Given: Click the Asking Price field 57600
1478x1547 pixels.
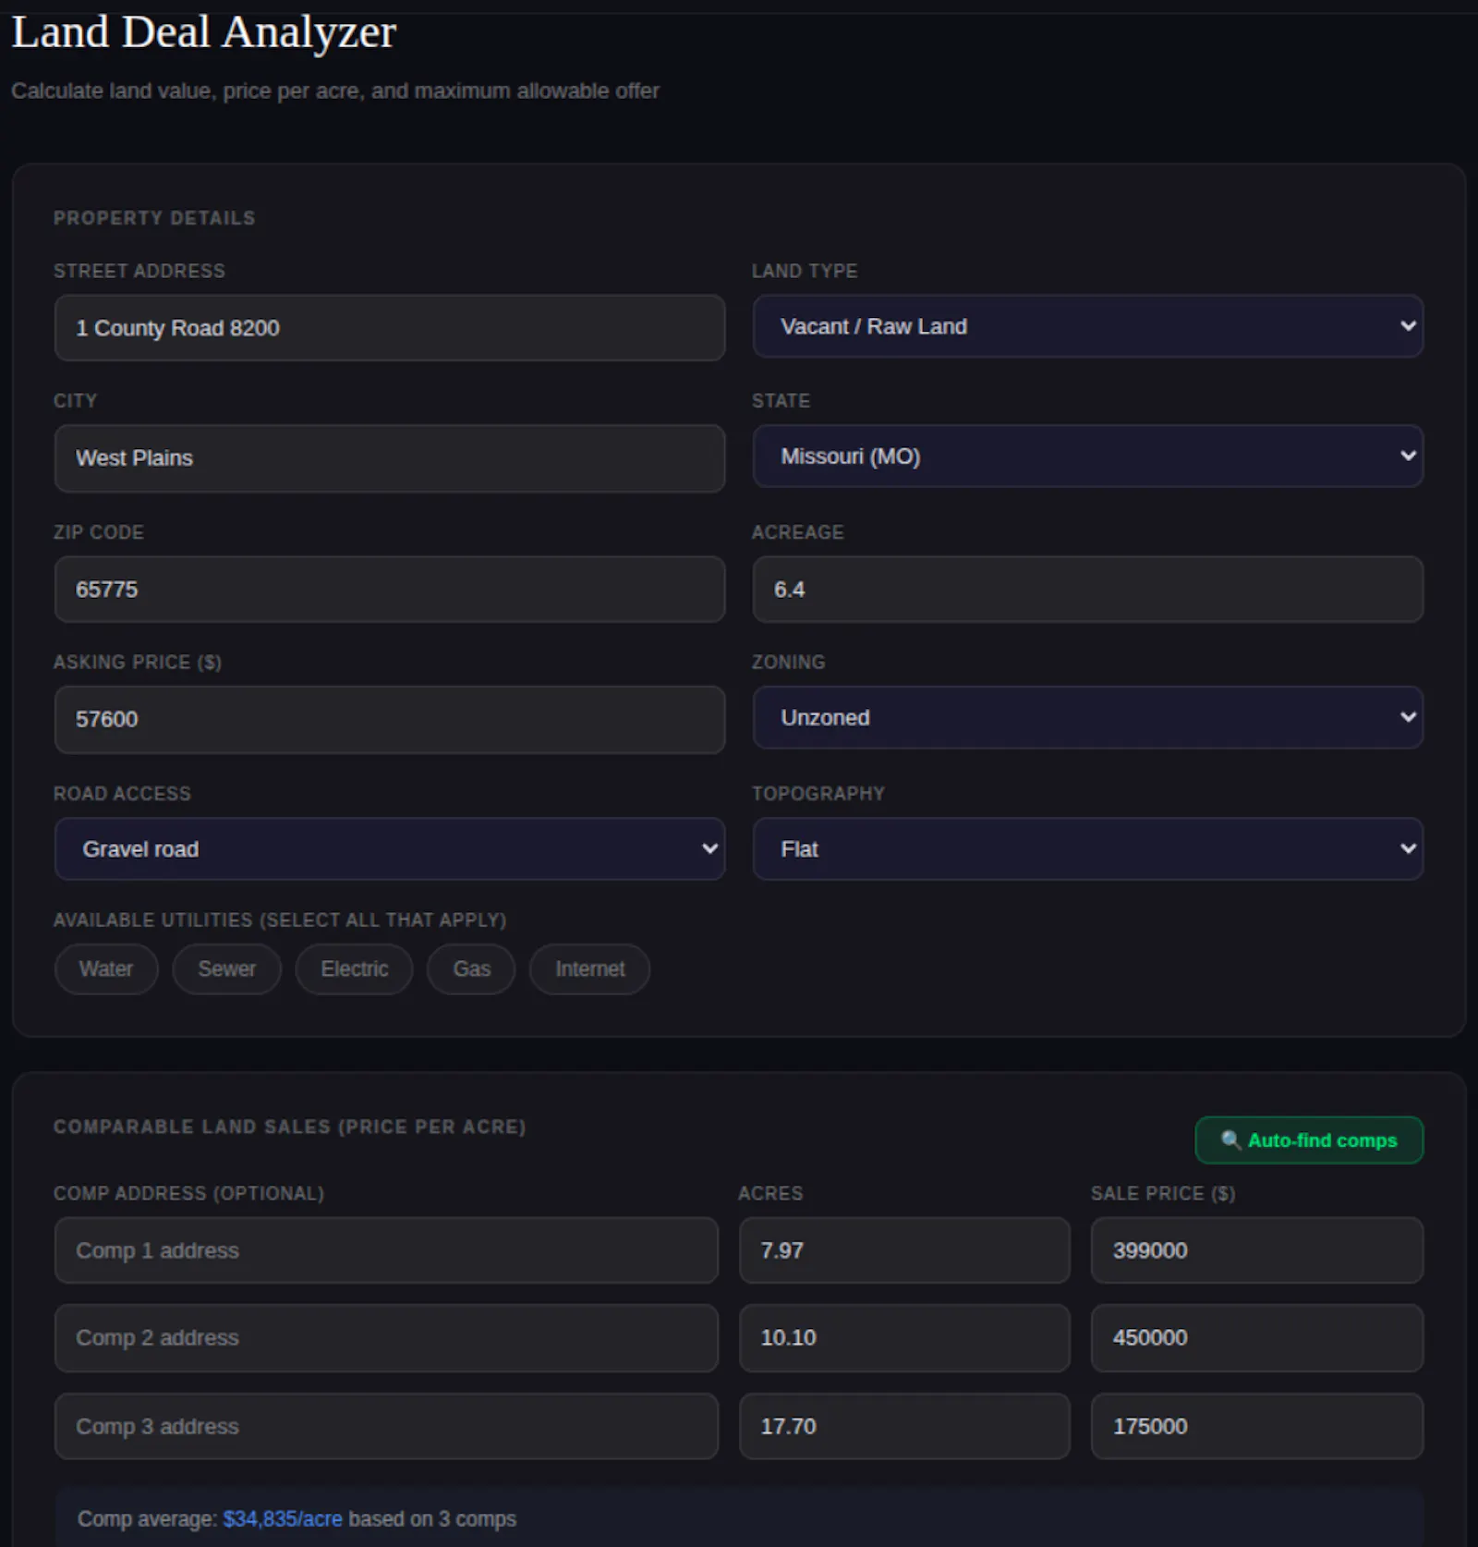Looking at the screenshot, I should 389,719.
